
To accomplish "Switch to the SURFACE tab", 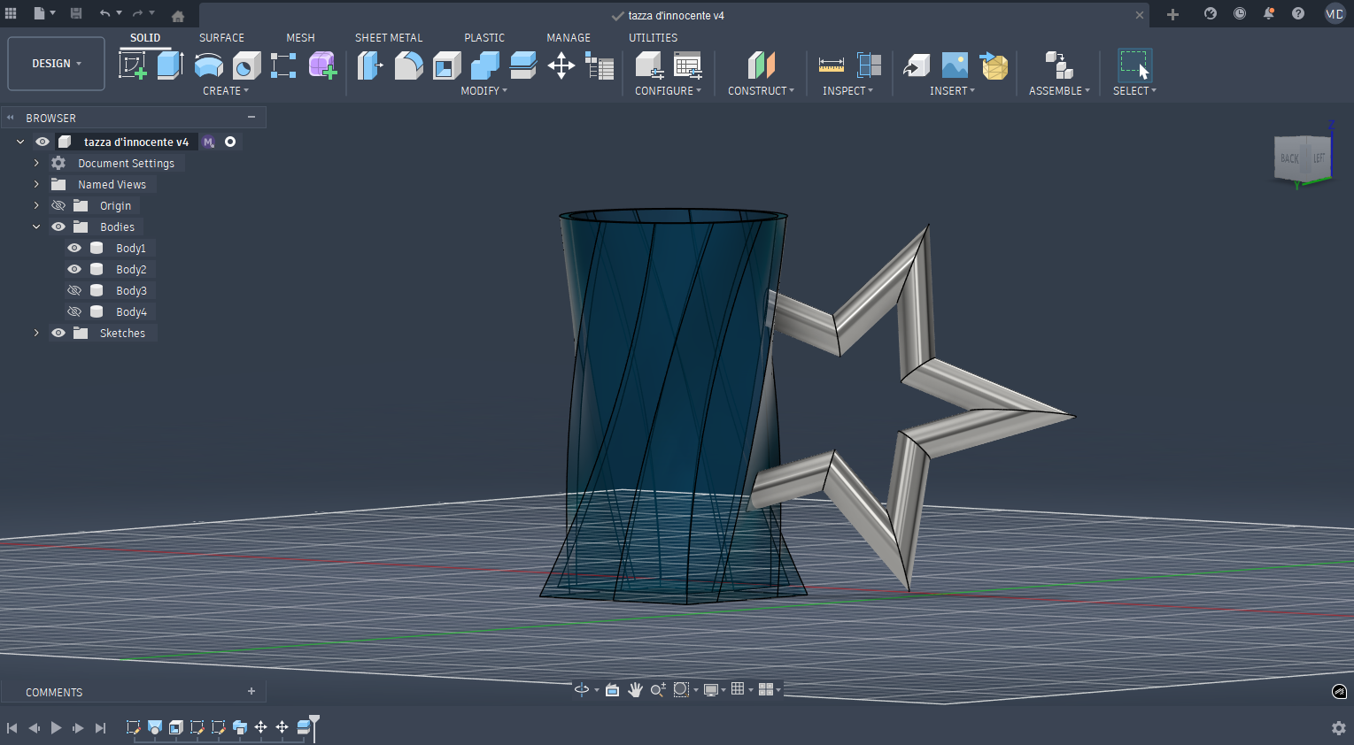I will click(x=221, y=38).
